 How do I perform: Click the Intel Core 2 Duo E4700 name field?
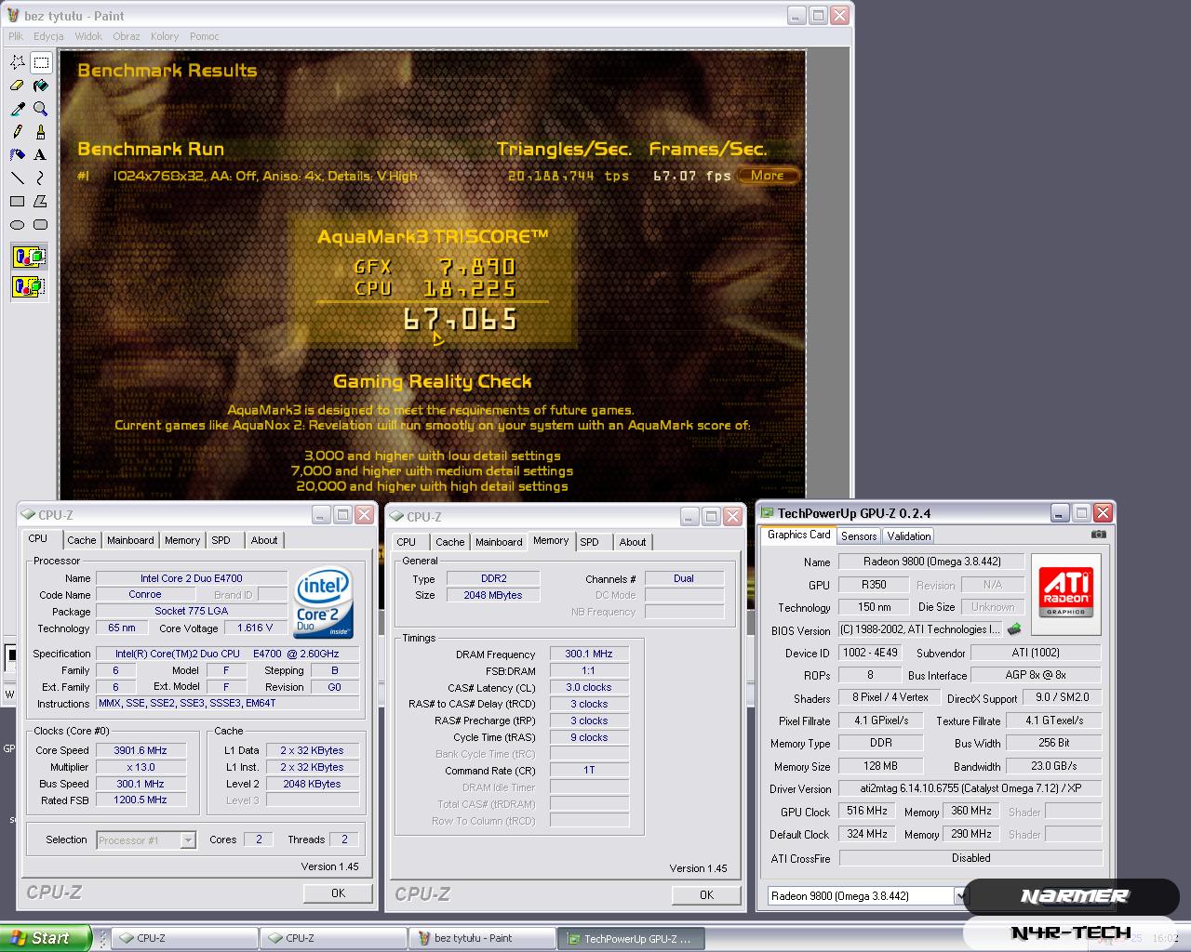coord(192,578)
